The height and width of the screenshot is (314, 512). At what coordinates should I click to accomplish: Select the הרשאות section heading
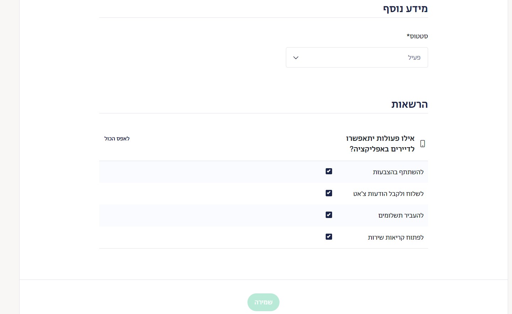click(409, 105)
